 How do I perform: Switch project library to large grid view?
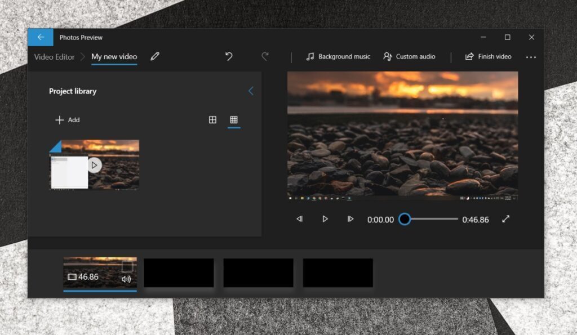point(212,119)
